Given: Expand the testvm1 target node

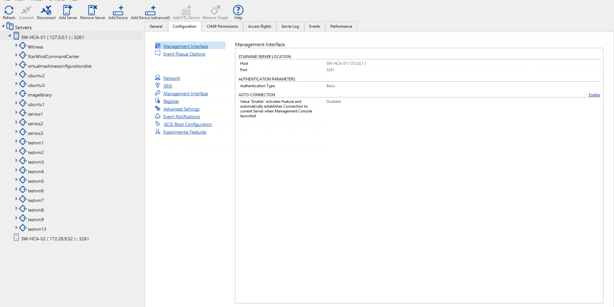Looking at the screenshot, I should (x=16, y=141).
